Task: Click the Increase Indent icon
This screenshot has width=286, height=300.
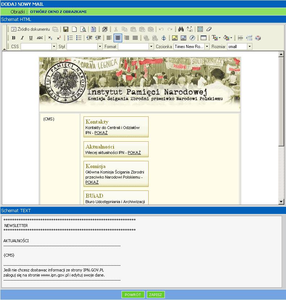Action: [98, 38]
